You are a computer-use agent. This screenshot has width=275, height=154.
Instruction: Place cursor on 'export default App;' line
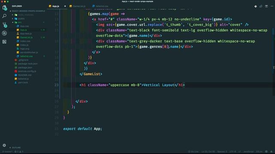click(82, 129)
